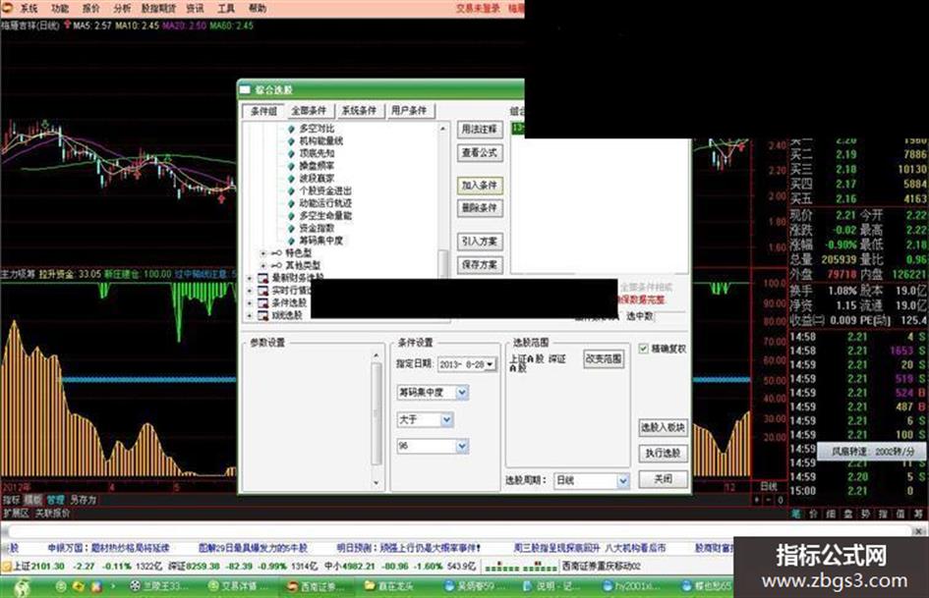Select the 动能运行轨迹 condition item
929x598 pixels.
tap(325, 202)
